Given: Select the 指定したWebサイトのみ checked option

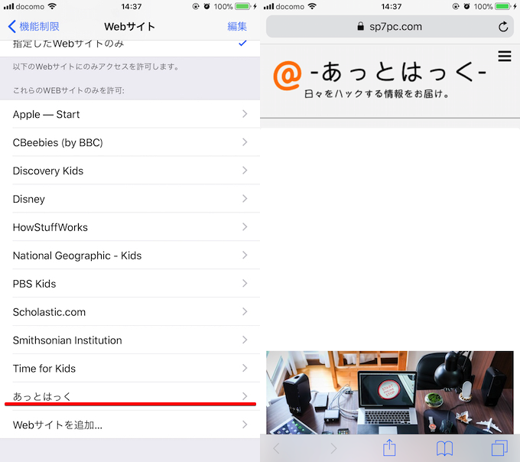Looking at the screenshot, I should [130, 44].
